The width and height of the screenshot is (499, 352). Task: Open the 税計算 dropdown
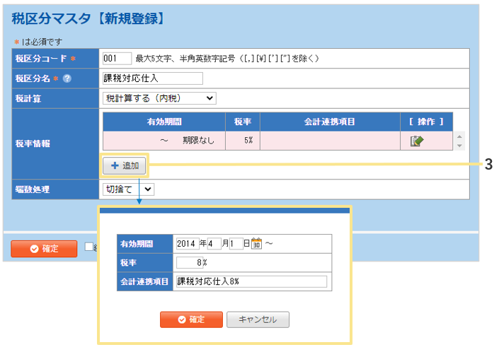(159, 98)
